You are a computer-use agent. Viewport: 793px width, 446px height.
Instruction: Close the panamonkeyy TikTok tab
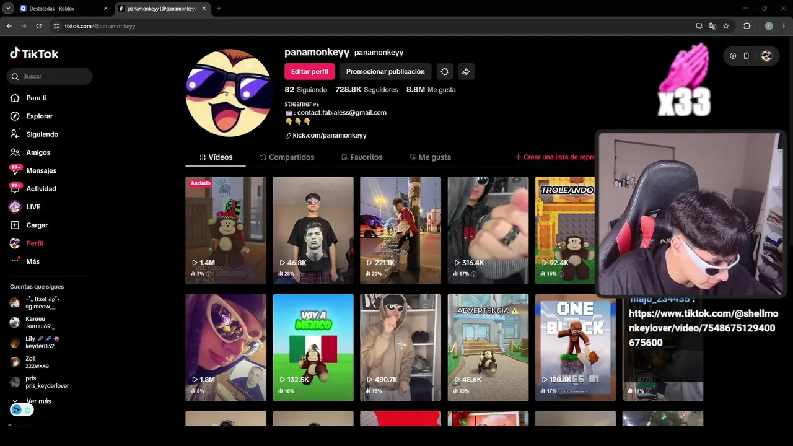click(204, 9)
